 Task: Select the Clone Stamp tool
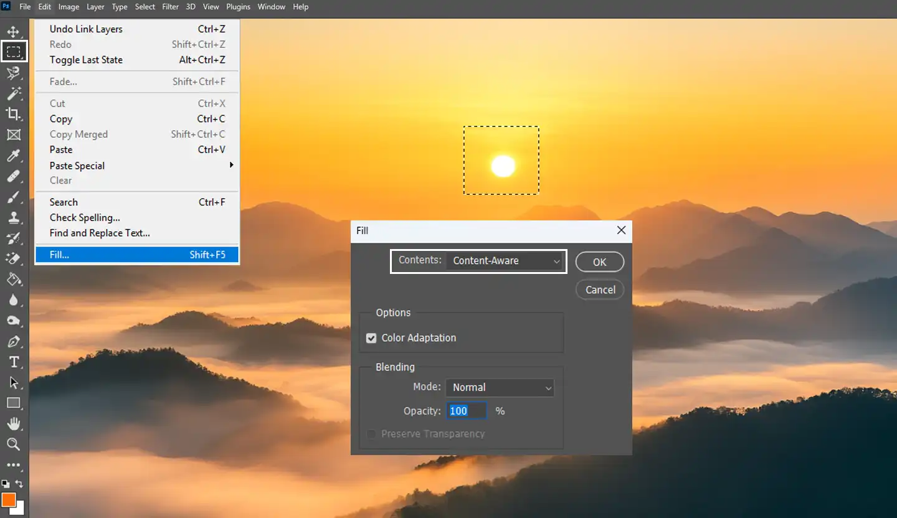pos(13,218)
